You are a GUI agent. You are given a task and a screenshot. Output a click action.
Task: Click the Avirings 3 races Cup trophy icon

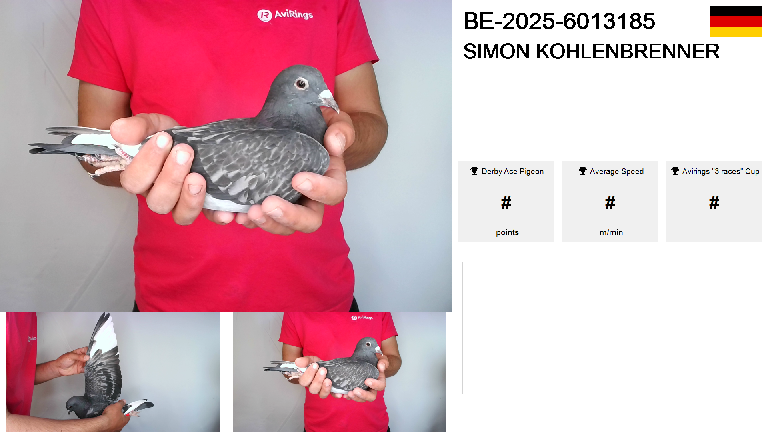(675, 171)
